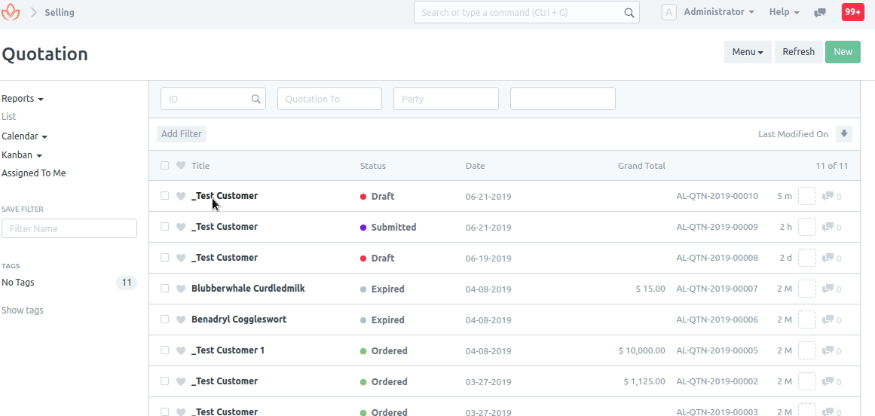
Task: Click the Administrator avatar icon
Action: (669, 12)
